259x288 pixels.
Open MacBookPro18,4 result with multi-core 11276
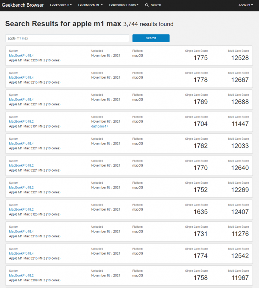(21, 231)
